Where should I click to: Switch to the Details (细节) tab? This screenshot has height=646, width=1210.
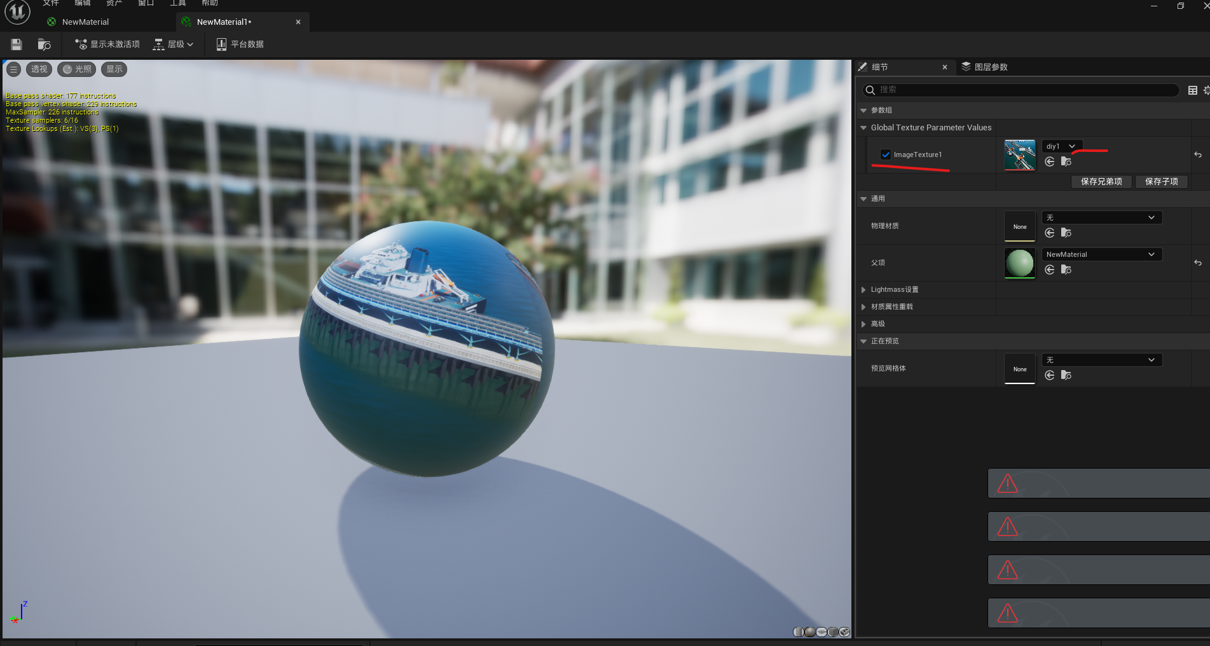point(880,67)
